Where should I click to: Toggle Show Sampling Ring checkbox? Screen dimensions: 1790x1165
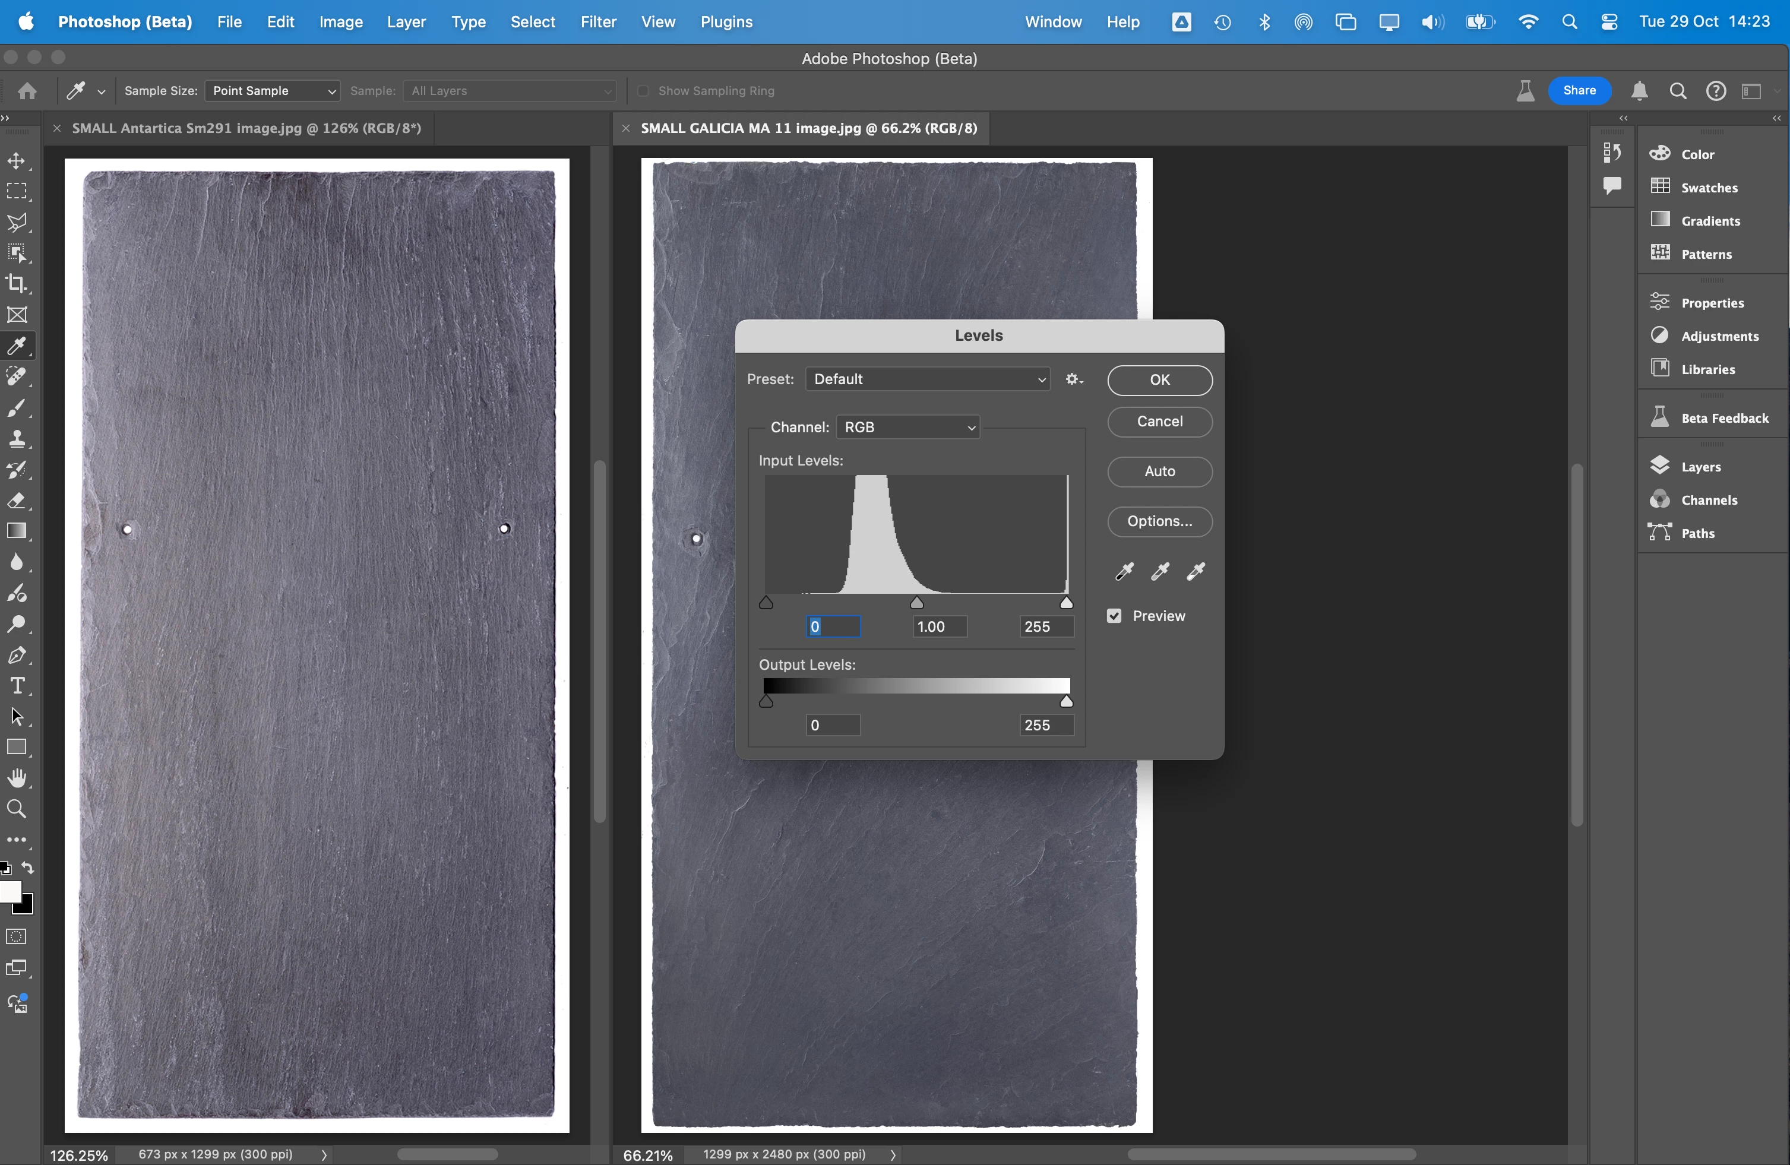click(x=643, y=91)
